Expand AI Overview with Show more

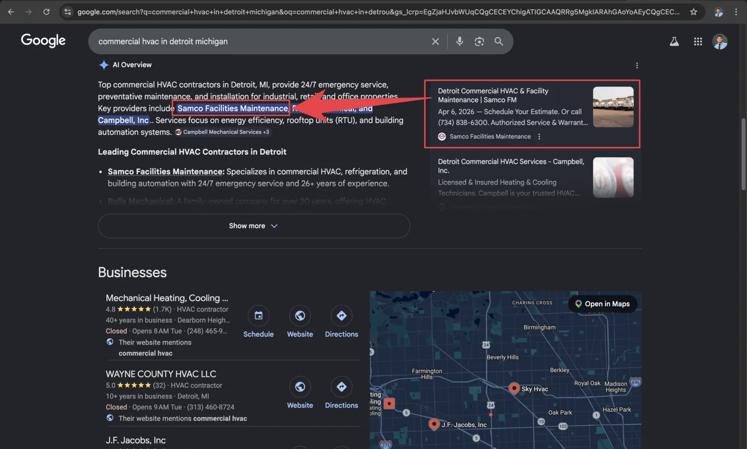[254, 226]
